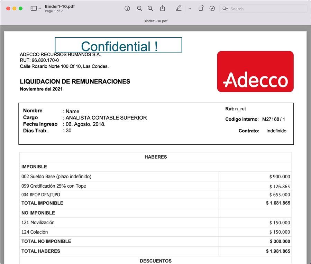Click the red Adecco logo
The width and height of the screenshot is (311, 264).
(x=255, y=72)
